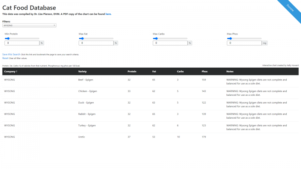Sort table by Company column header
Image resolution: width=301 pixels, height=169 pixels.
11,71
